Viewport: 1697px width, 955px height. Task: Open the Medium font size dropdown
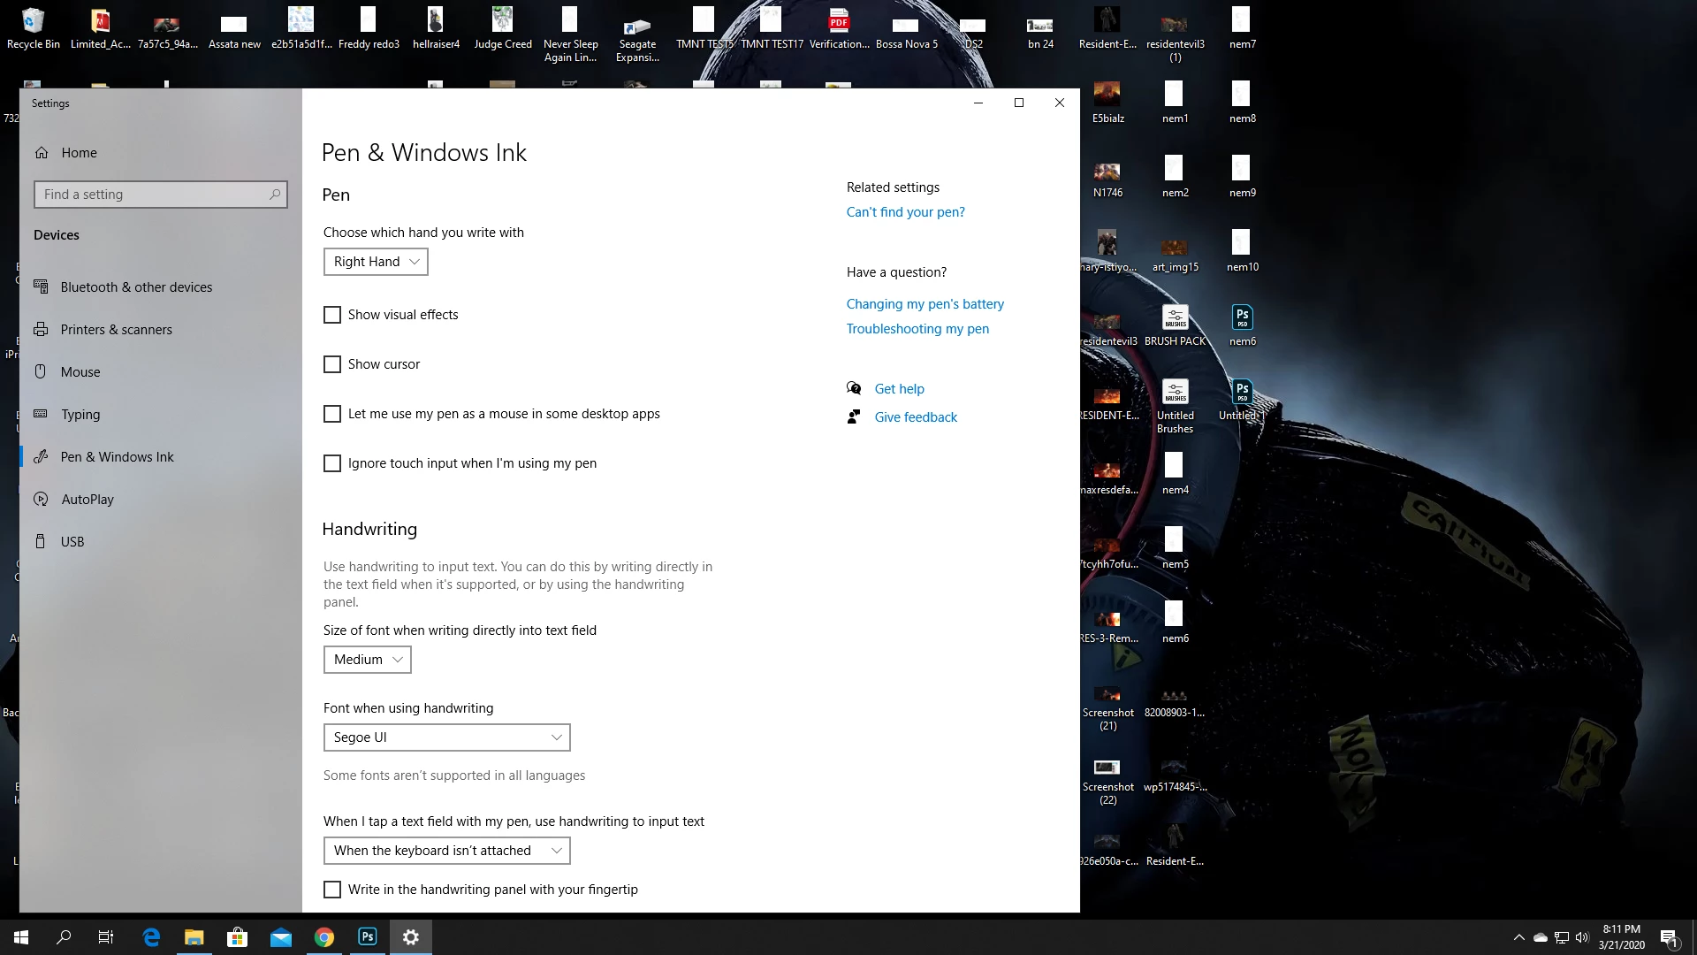367,660
